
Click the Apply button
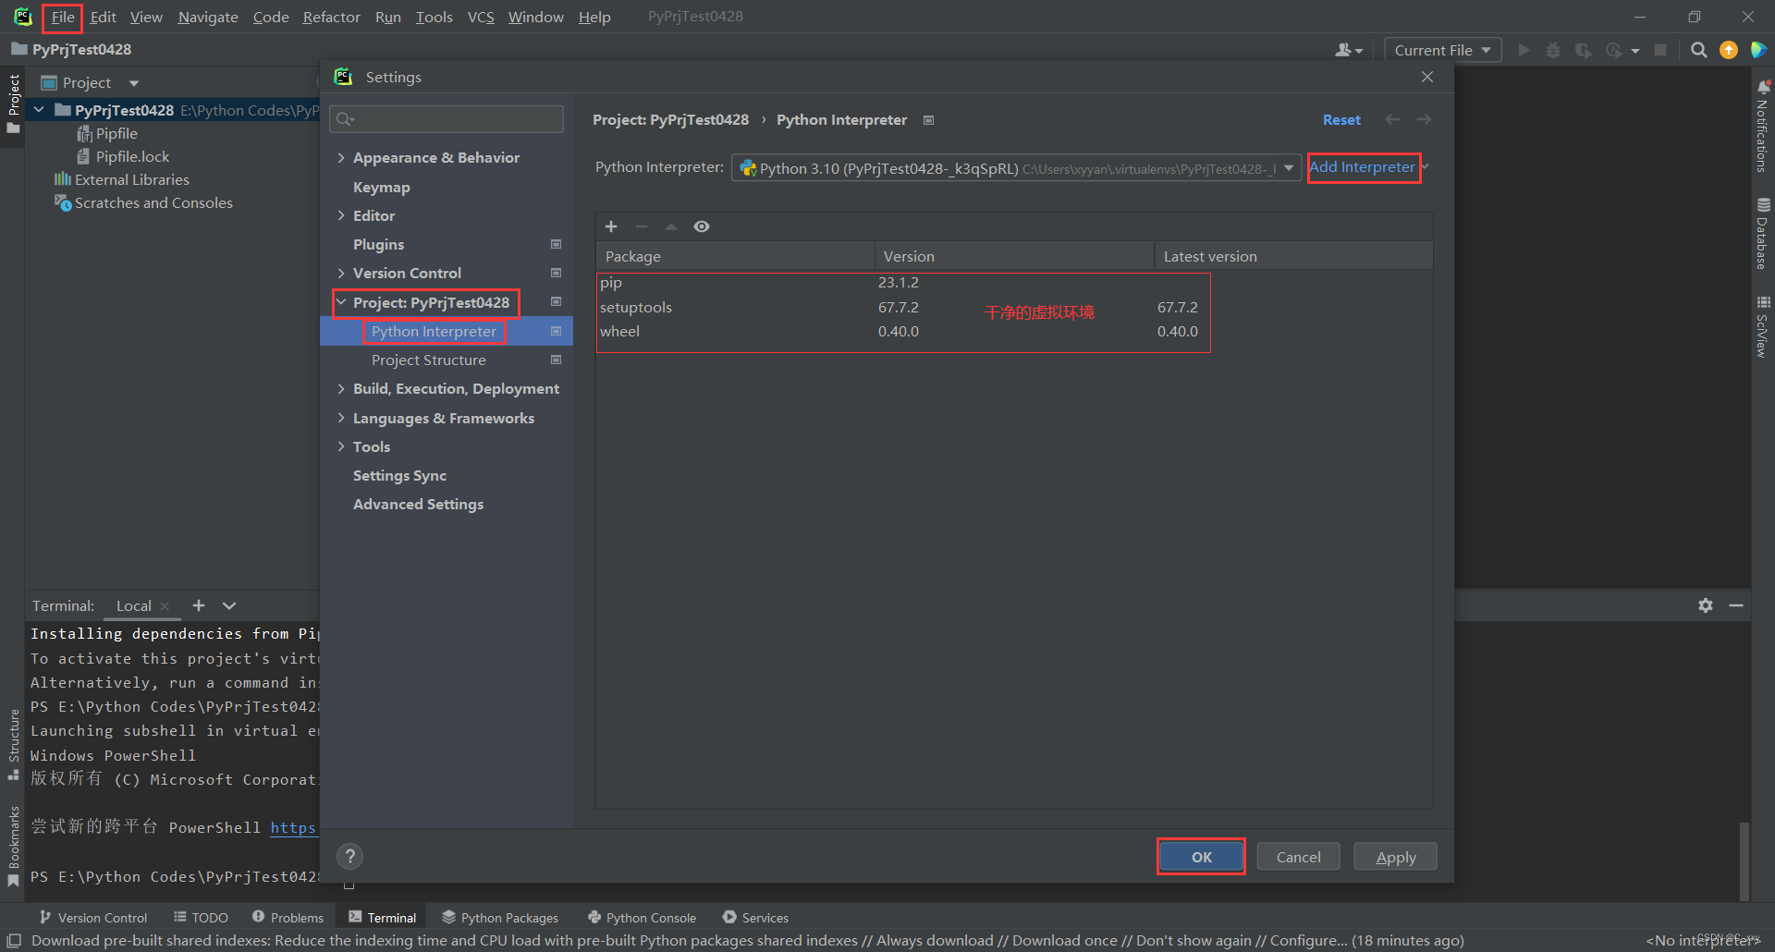click(1396, 857)
